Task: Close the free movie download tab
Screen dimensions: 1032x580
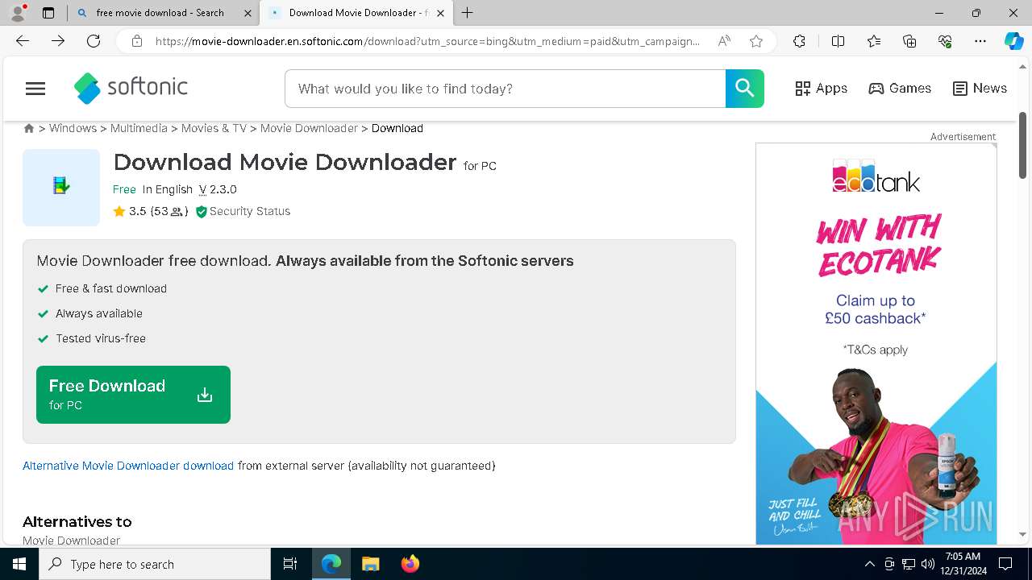Action: tap(248, 13)
